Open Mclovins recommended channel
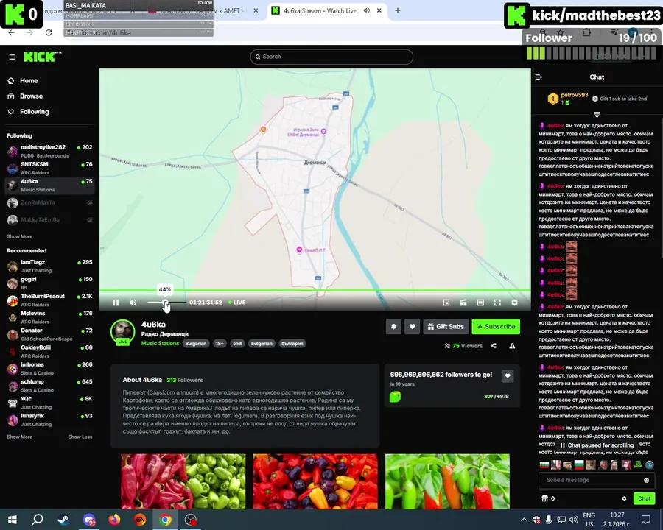 pos(50,317)
